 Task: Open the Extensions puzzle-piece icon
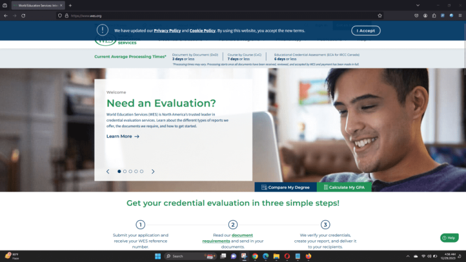(434, 16)
